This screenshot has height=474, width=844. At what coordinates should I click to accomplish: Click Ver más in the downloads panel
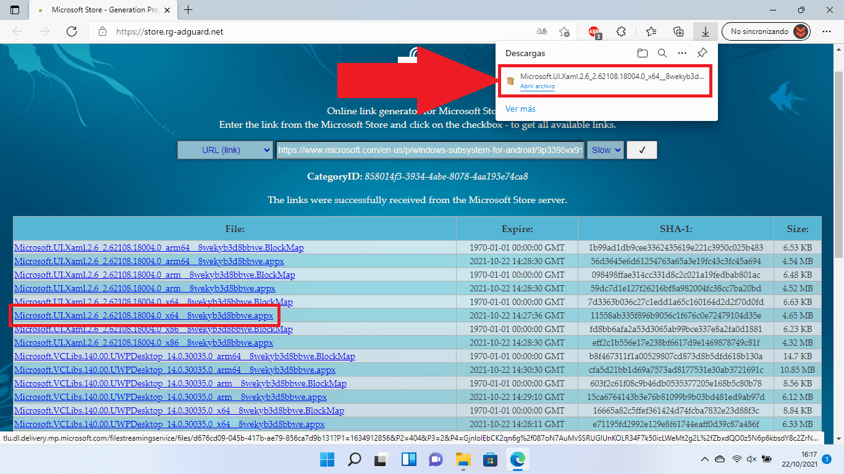(x=521, y=109)
